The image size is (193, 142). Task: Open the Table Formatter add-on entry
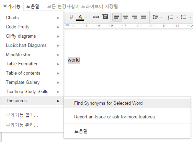32,64
